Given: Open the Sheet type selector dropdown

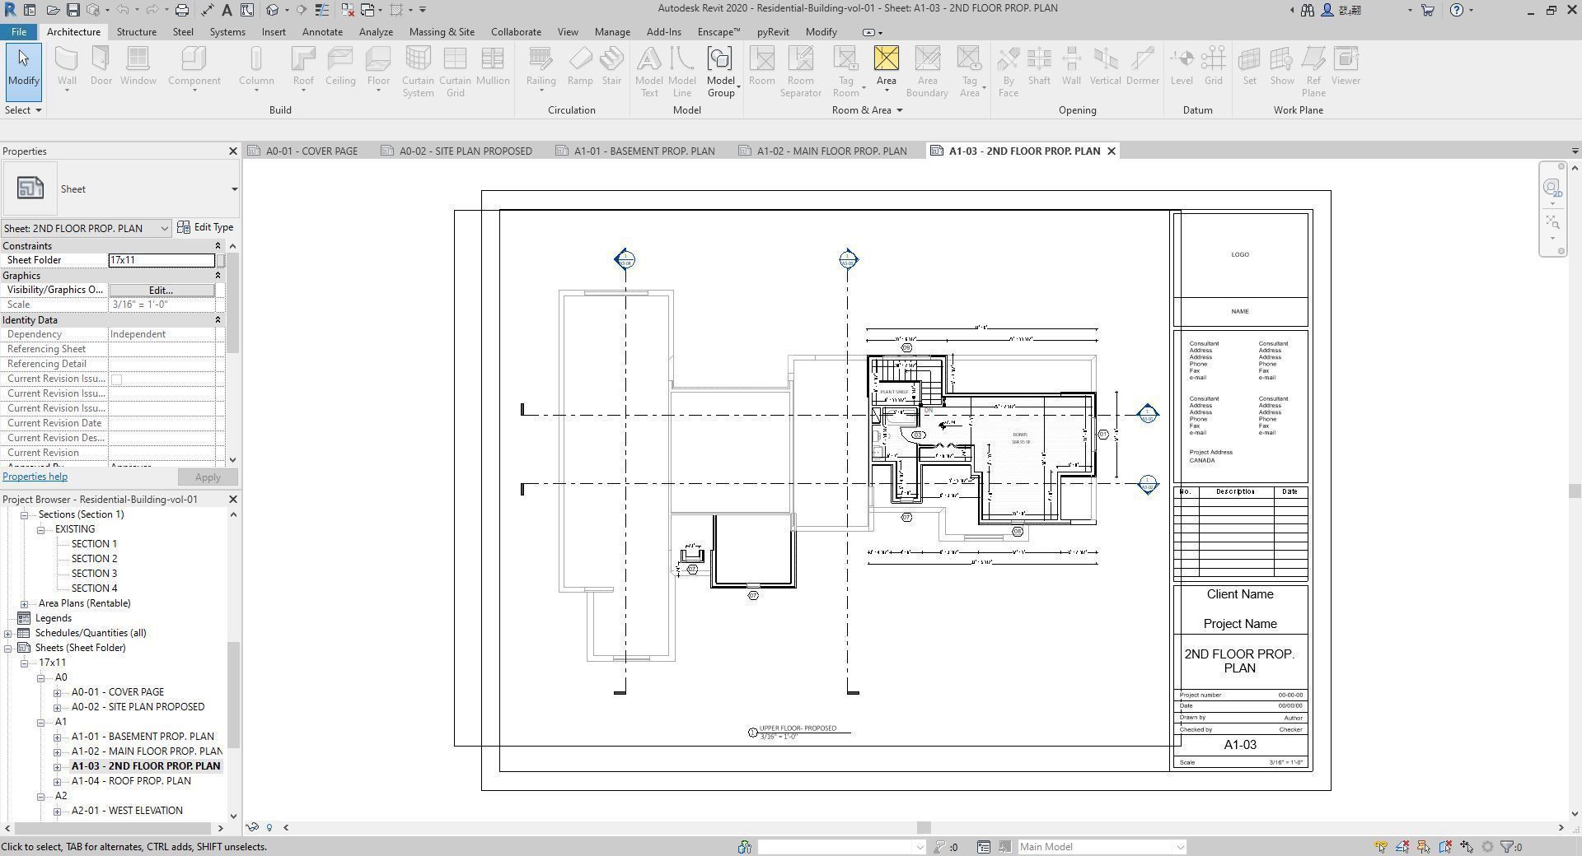Looking at the screenshot, I should click(x=234, y=189).
